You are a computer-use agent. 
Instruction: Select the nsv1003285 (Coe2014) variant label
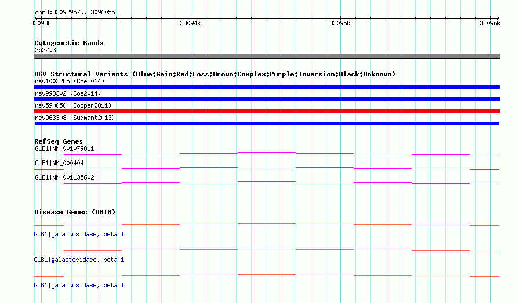pos(70,81)
